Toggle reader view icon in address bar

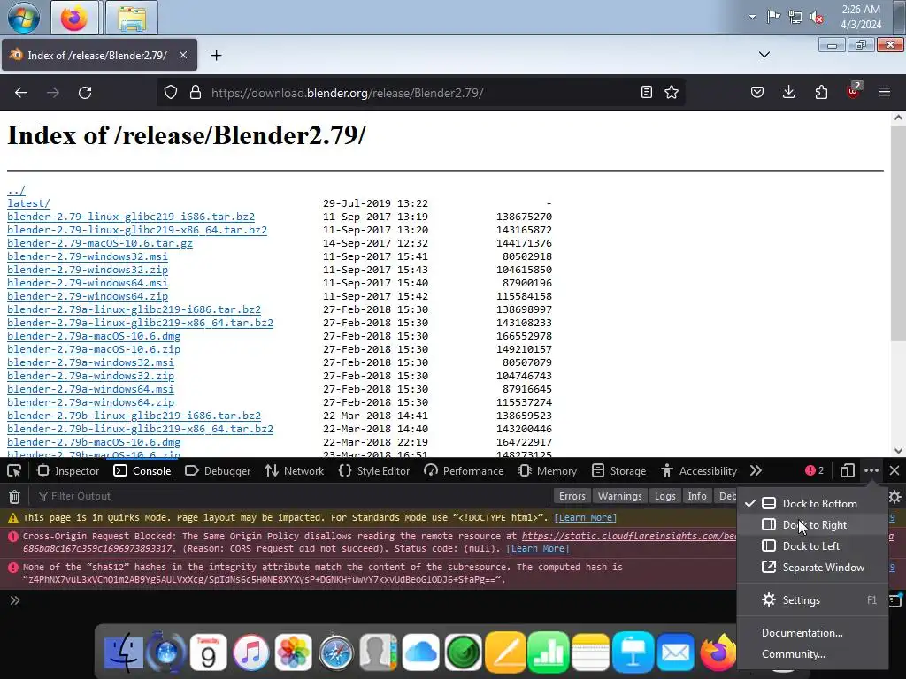(x=647, y=92)
